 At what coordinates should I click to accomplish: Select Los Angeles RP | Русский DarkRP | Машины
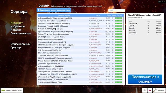pyautogui.click(x=80, y=72)
